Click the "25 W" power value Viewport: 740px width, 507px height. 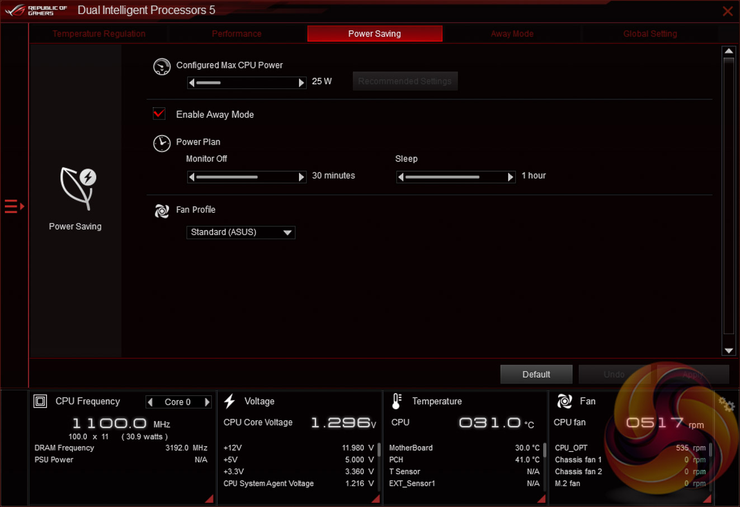(322, 82)
